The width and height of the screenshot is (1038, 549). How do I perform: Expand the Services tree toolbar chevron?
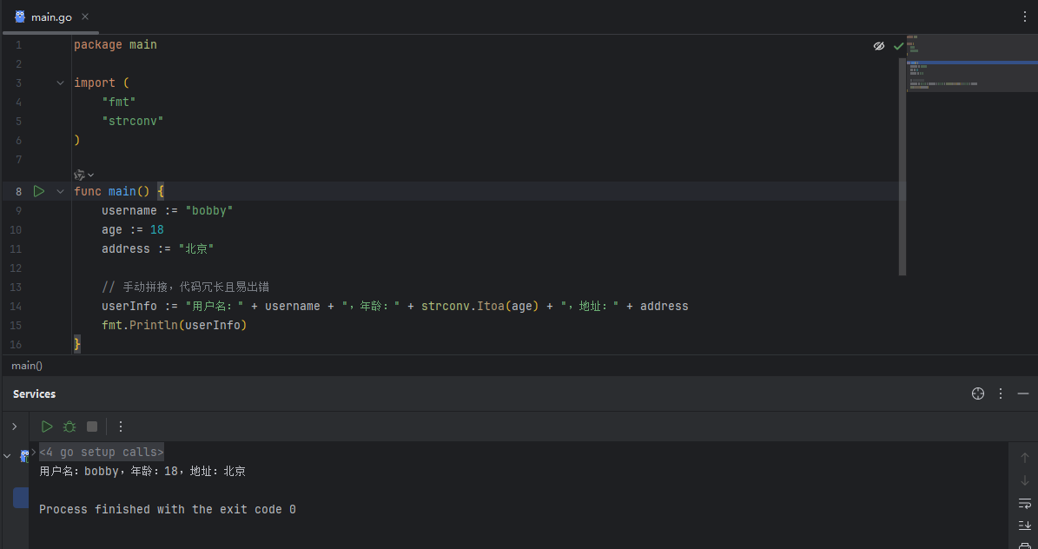click(x=15, y=427)
